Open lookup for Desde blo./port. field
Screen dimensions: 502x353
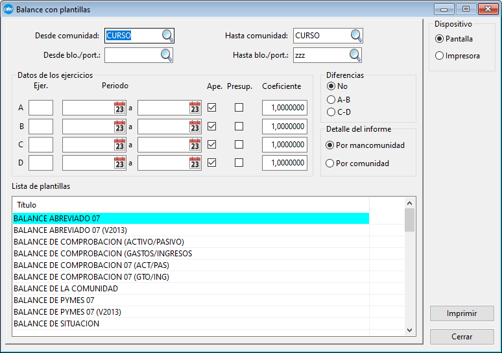167,55
